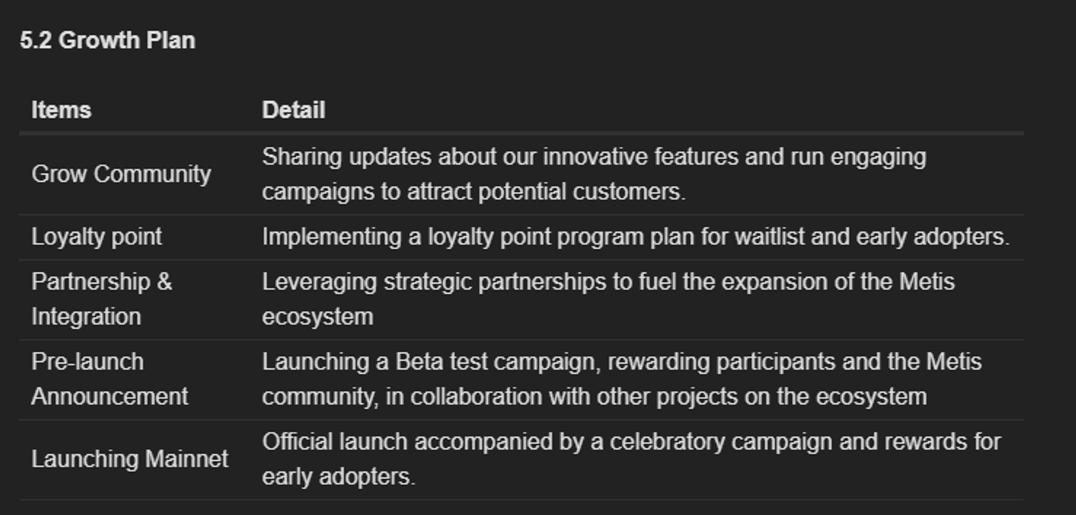The image size is (1076, 515).
Task: Select the Detail column header
Action: point(293,110)
